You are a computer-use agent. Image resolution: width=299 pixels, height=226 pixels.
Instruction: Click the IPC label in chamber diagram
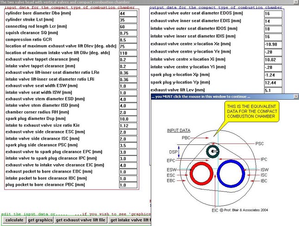click(x=264, y=160)
